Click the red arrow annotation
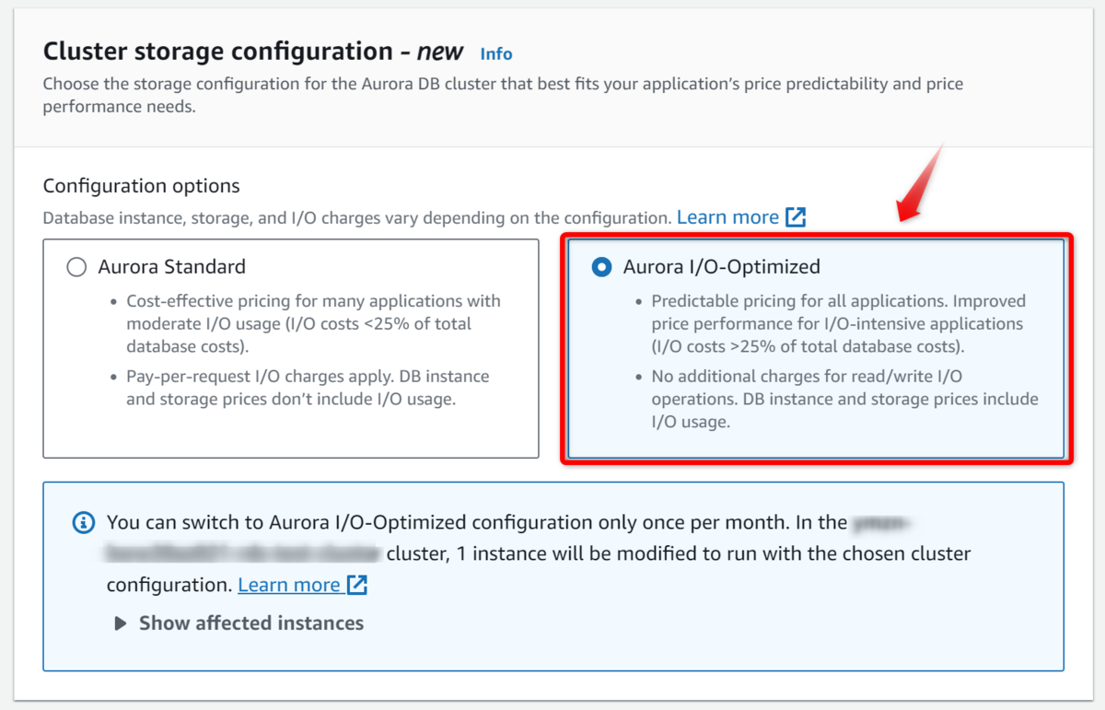 (921, 182)
